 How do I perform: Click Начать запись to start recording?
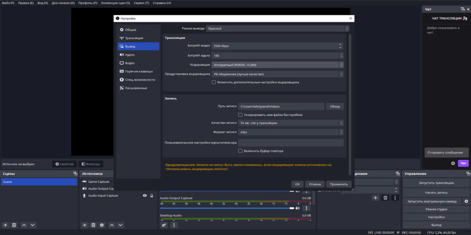[x=436, y=193]
